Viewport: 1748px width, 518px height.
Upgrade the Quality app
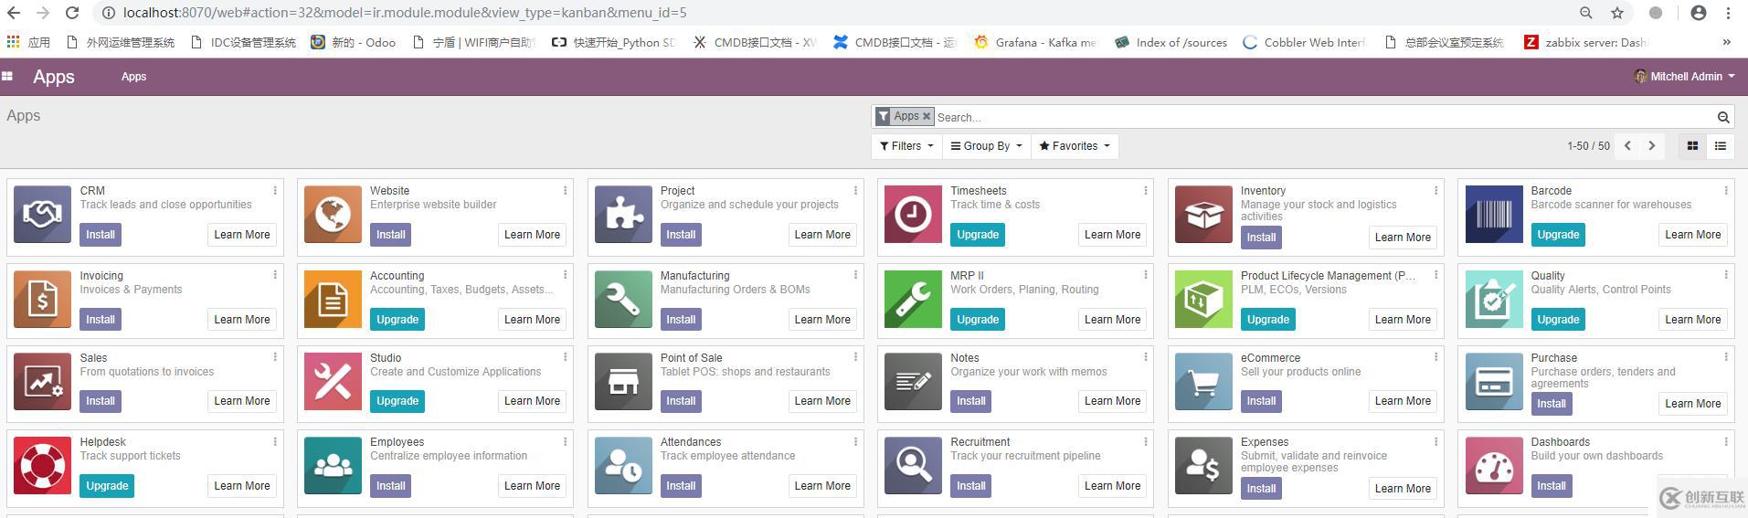click(x=1558, y=320)
